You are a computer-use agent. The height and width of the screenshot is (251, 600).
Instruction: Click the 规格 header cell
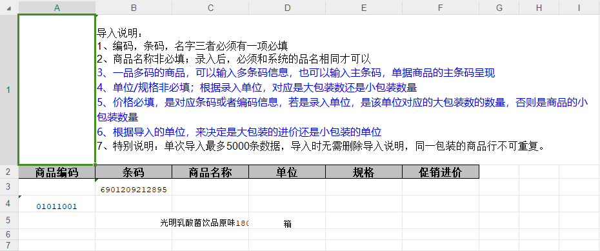pyautogui.click(x=364, y=172)
